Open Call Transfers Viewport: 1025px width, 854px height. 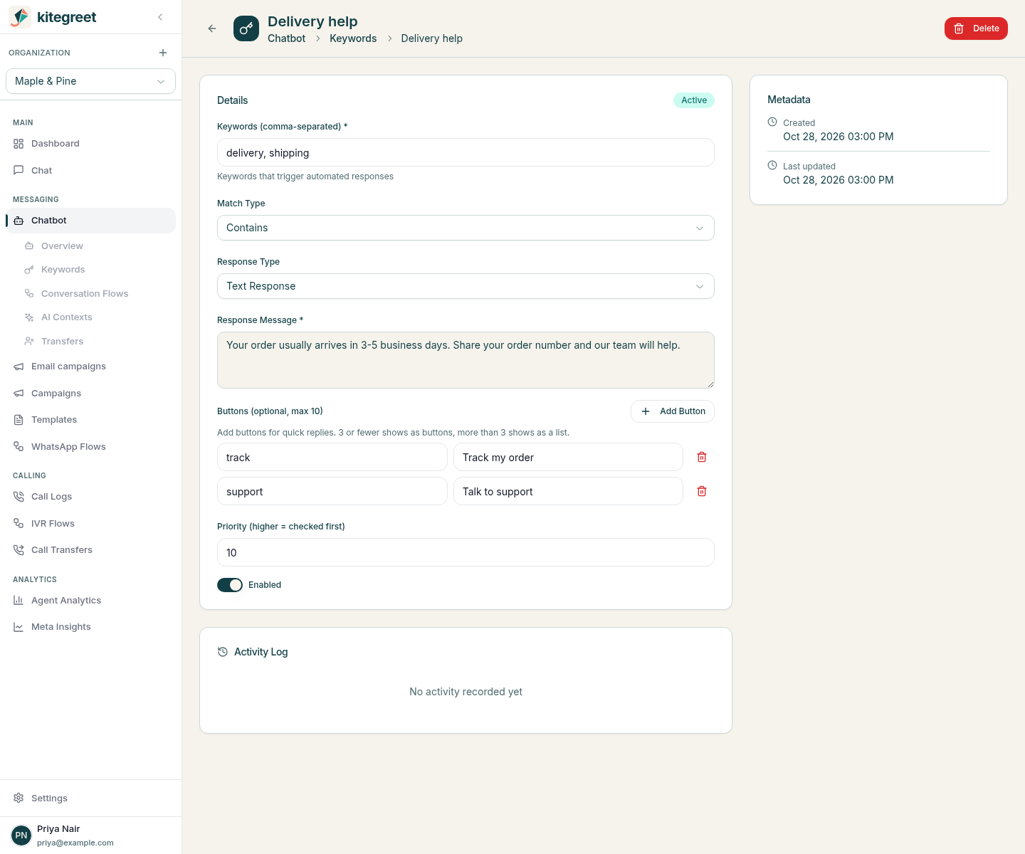(90, 550)
